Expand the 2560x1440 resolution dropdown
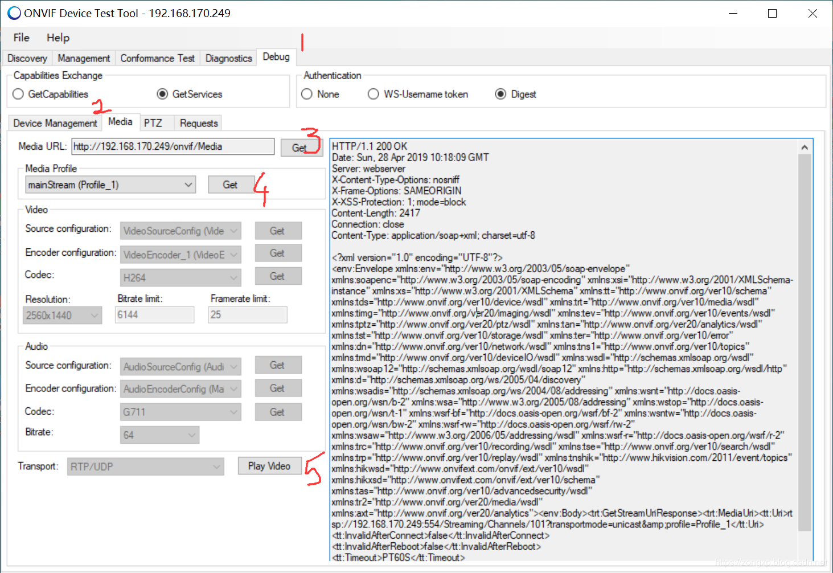833x573 pixels. (62, 315)
